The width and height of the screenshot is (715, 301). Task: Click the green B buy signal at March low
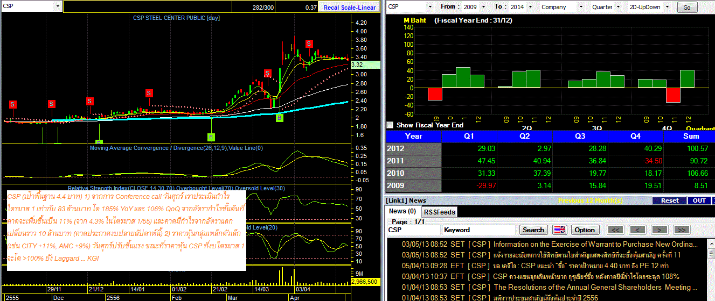pos(279,117)
